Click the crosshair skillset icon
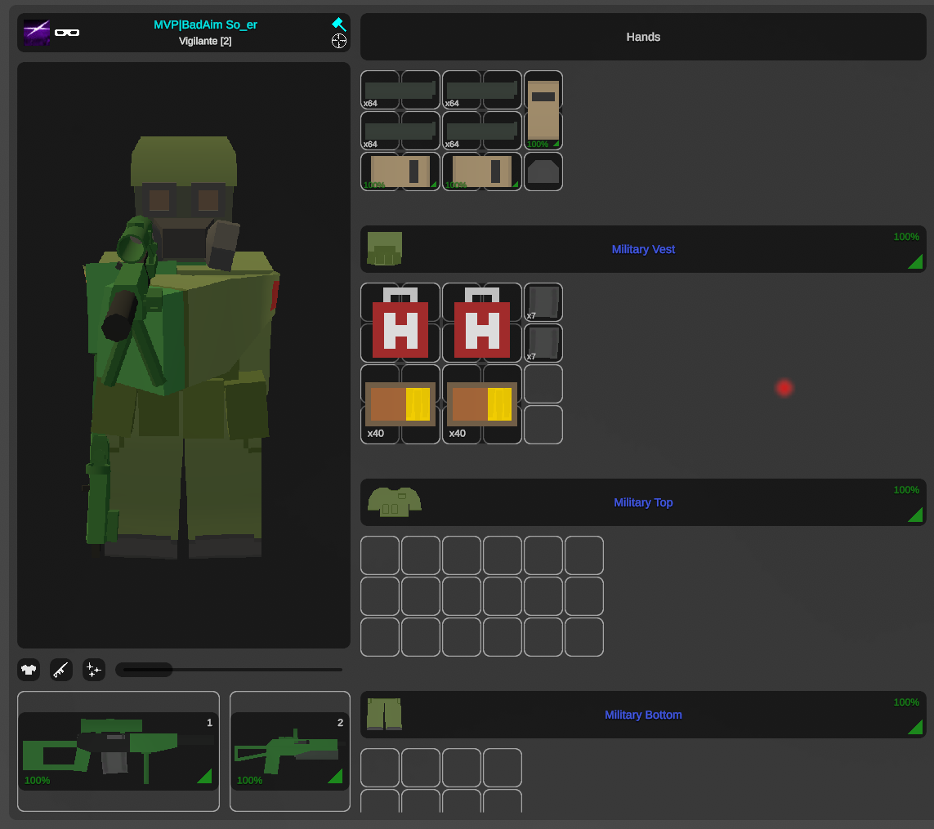 point(339,41)
